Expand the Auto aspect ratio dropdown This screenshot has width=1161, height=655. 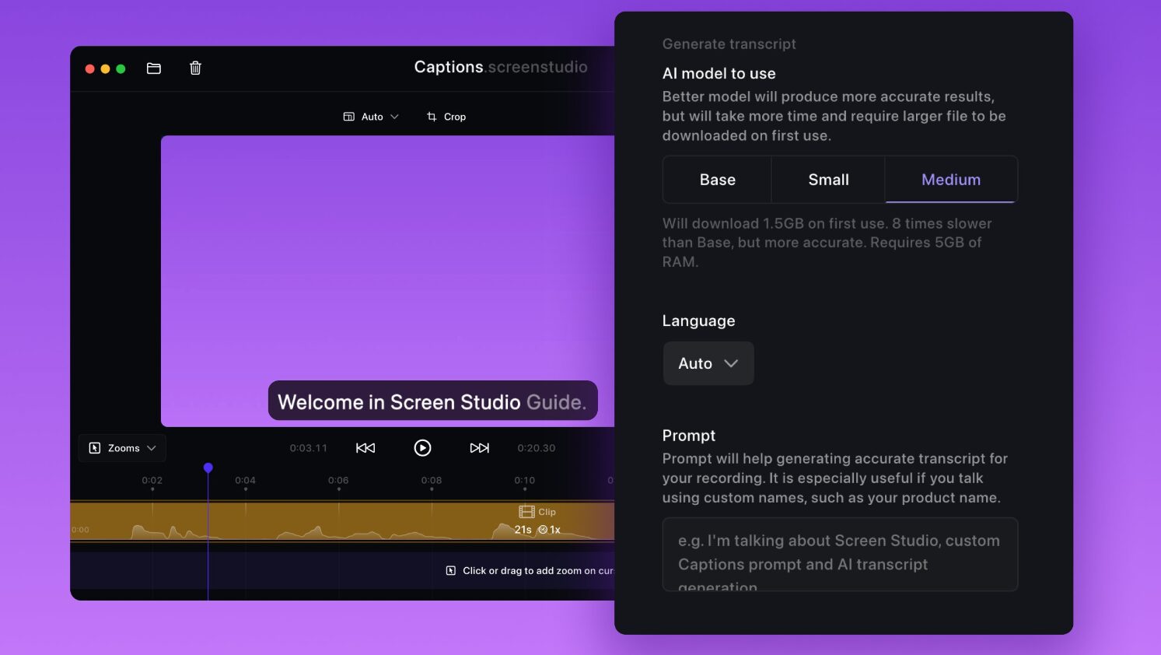[x=371, y=117]
